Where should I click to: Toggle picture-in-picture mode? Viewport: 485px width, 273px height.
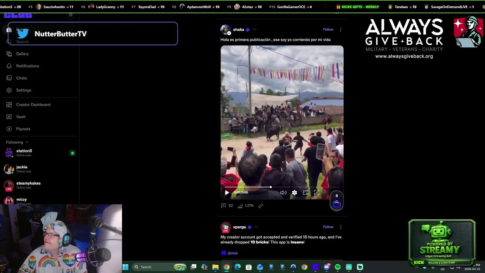pyautogui.click(x=305, y=193)
